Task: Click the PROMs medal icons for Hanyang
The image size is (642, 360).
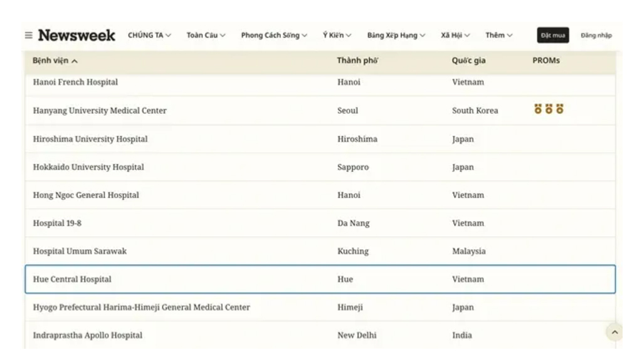Action: point(549,109)
